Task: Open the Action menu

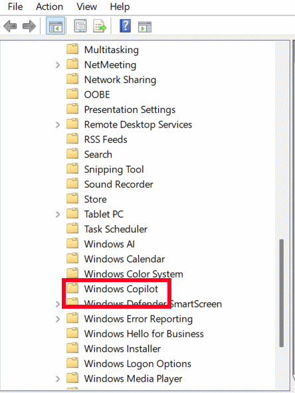Action: click(49, 7)
